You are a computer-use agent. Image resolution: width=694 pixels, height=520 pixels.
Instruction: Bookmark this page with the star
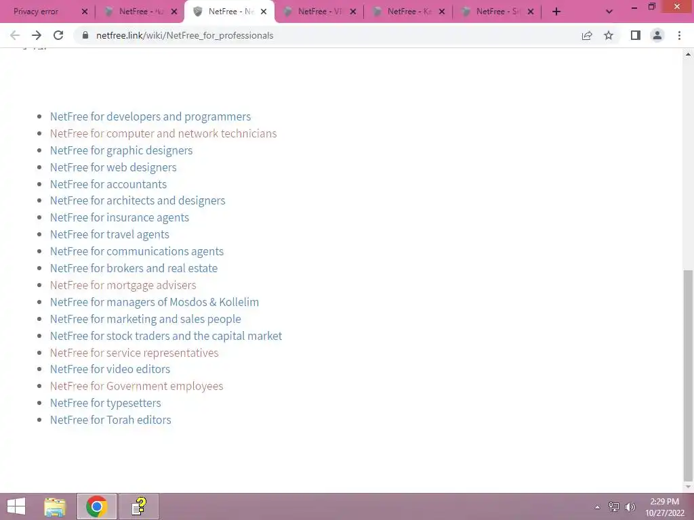click(x=609, y=35)
